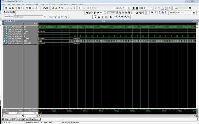Image resolution: width=199 pixels, height=124 pixels.
Task: Open the Layout Simulate dropdown arrow
Action: click(x=194, y=12)
